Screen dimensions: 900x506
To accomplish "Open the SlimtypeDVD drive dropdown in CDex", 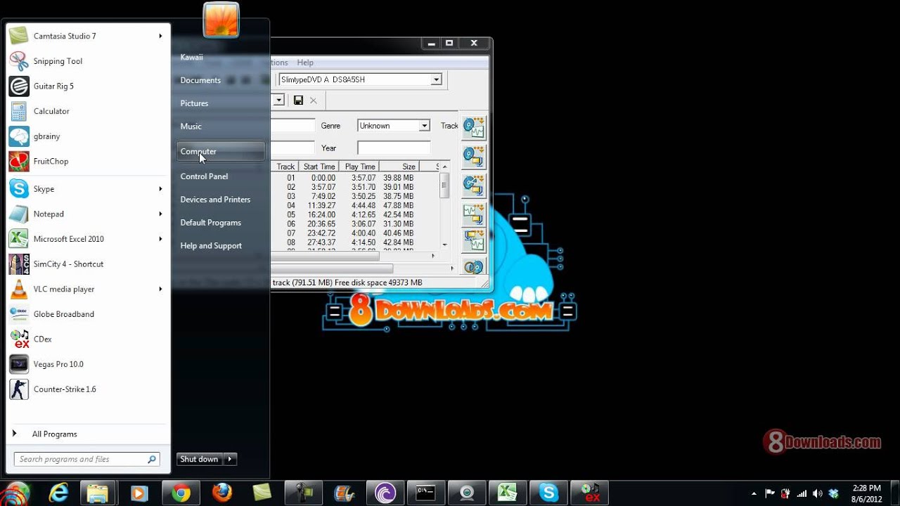I will pos(436,79).
